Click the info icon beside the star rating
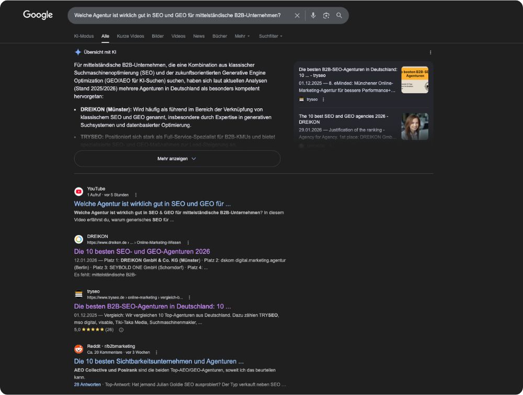Screen dimensions: 523x395 pos(121,330)
